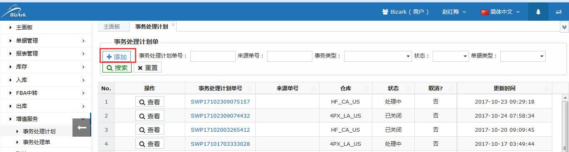Open column menu for 事务处理计划单号 header
The width and height of the screenshot is (569, 152).
(250, 89)
